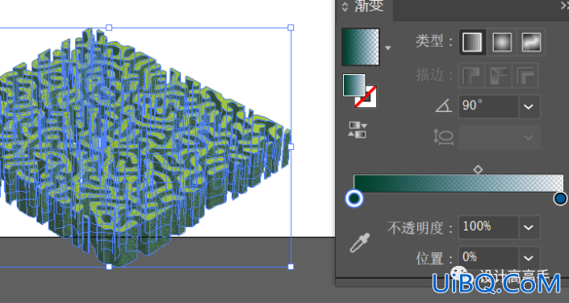Apply gradient along stroke option

(499, 76)
